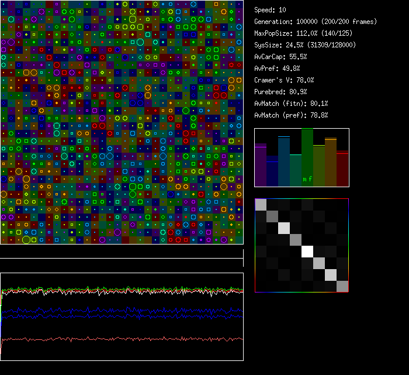Screen dimensions: 409x375
Task: Select the AvCarCap: 55.5% value
Action: point(280,57)
